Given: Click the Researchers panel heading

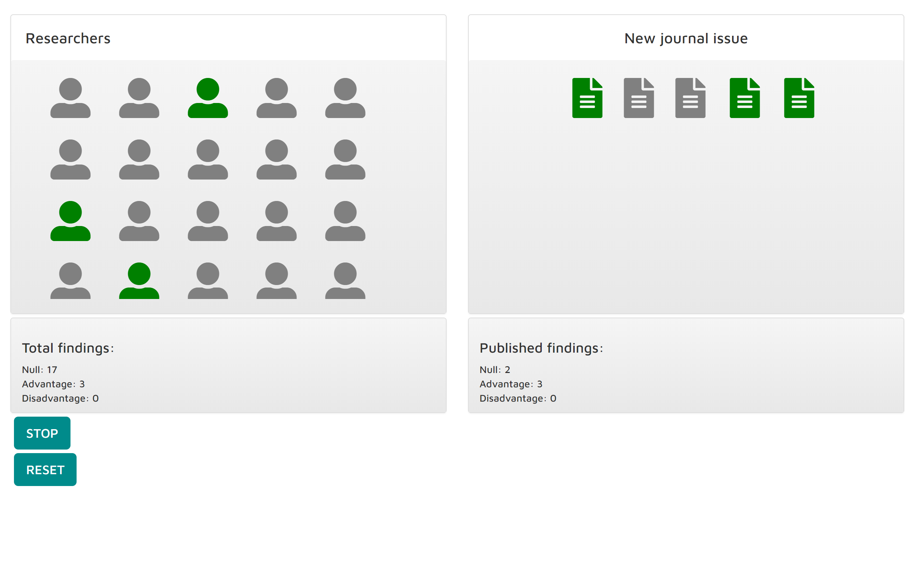Looking at the screenshot, I should (68, 38).
